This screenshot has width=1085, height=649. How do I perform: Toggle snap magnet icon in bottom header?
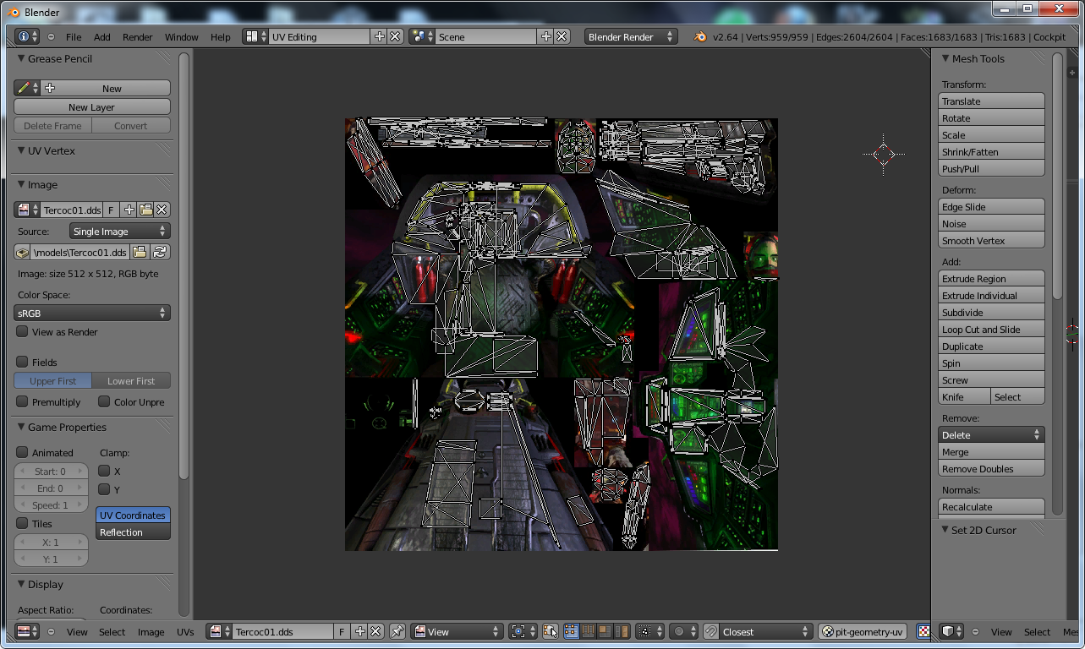pos(710,631)
